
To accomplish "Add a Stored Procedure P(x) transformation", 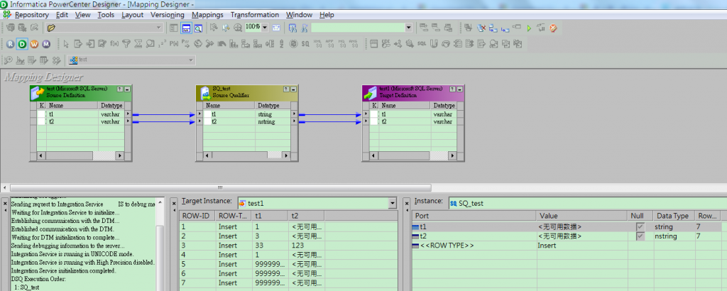I will (x=174, y=44).
